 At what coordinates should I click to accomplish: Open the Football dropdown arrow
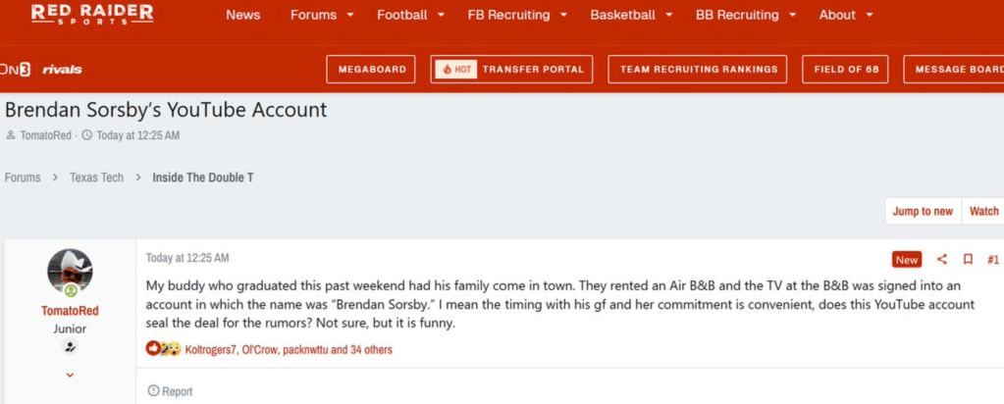click(441, 16)
